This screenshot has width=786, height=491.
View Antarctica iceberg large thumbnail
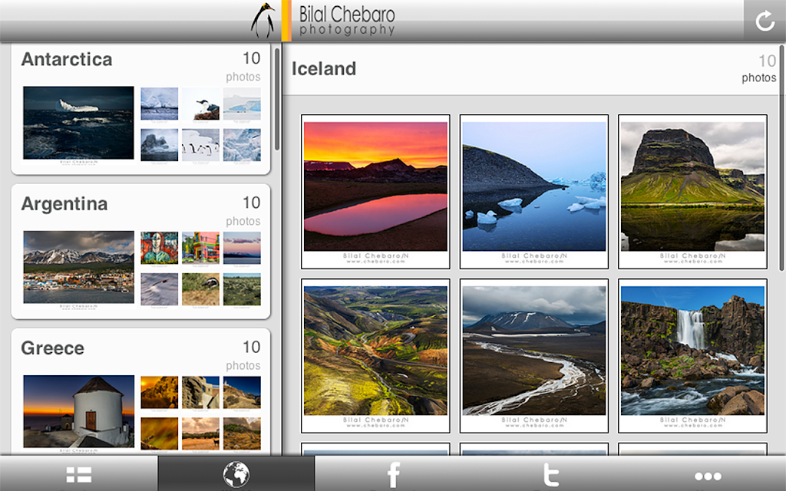coord(79,124)
